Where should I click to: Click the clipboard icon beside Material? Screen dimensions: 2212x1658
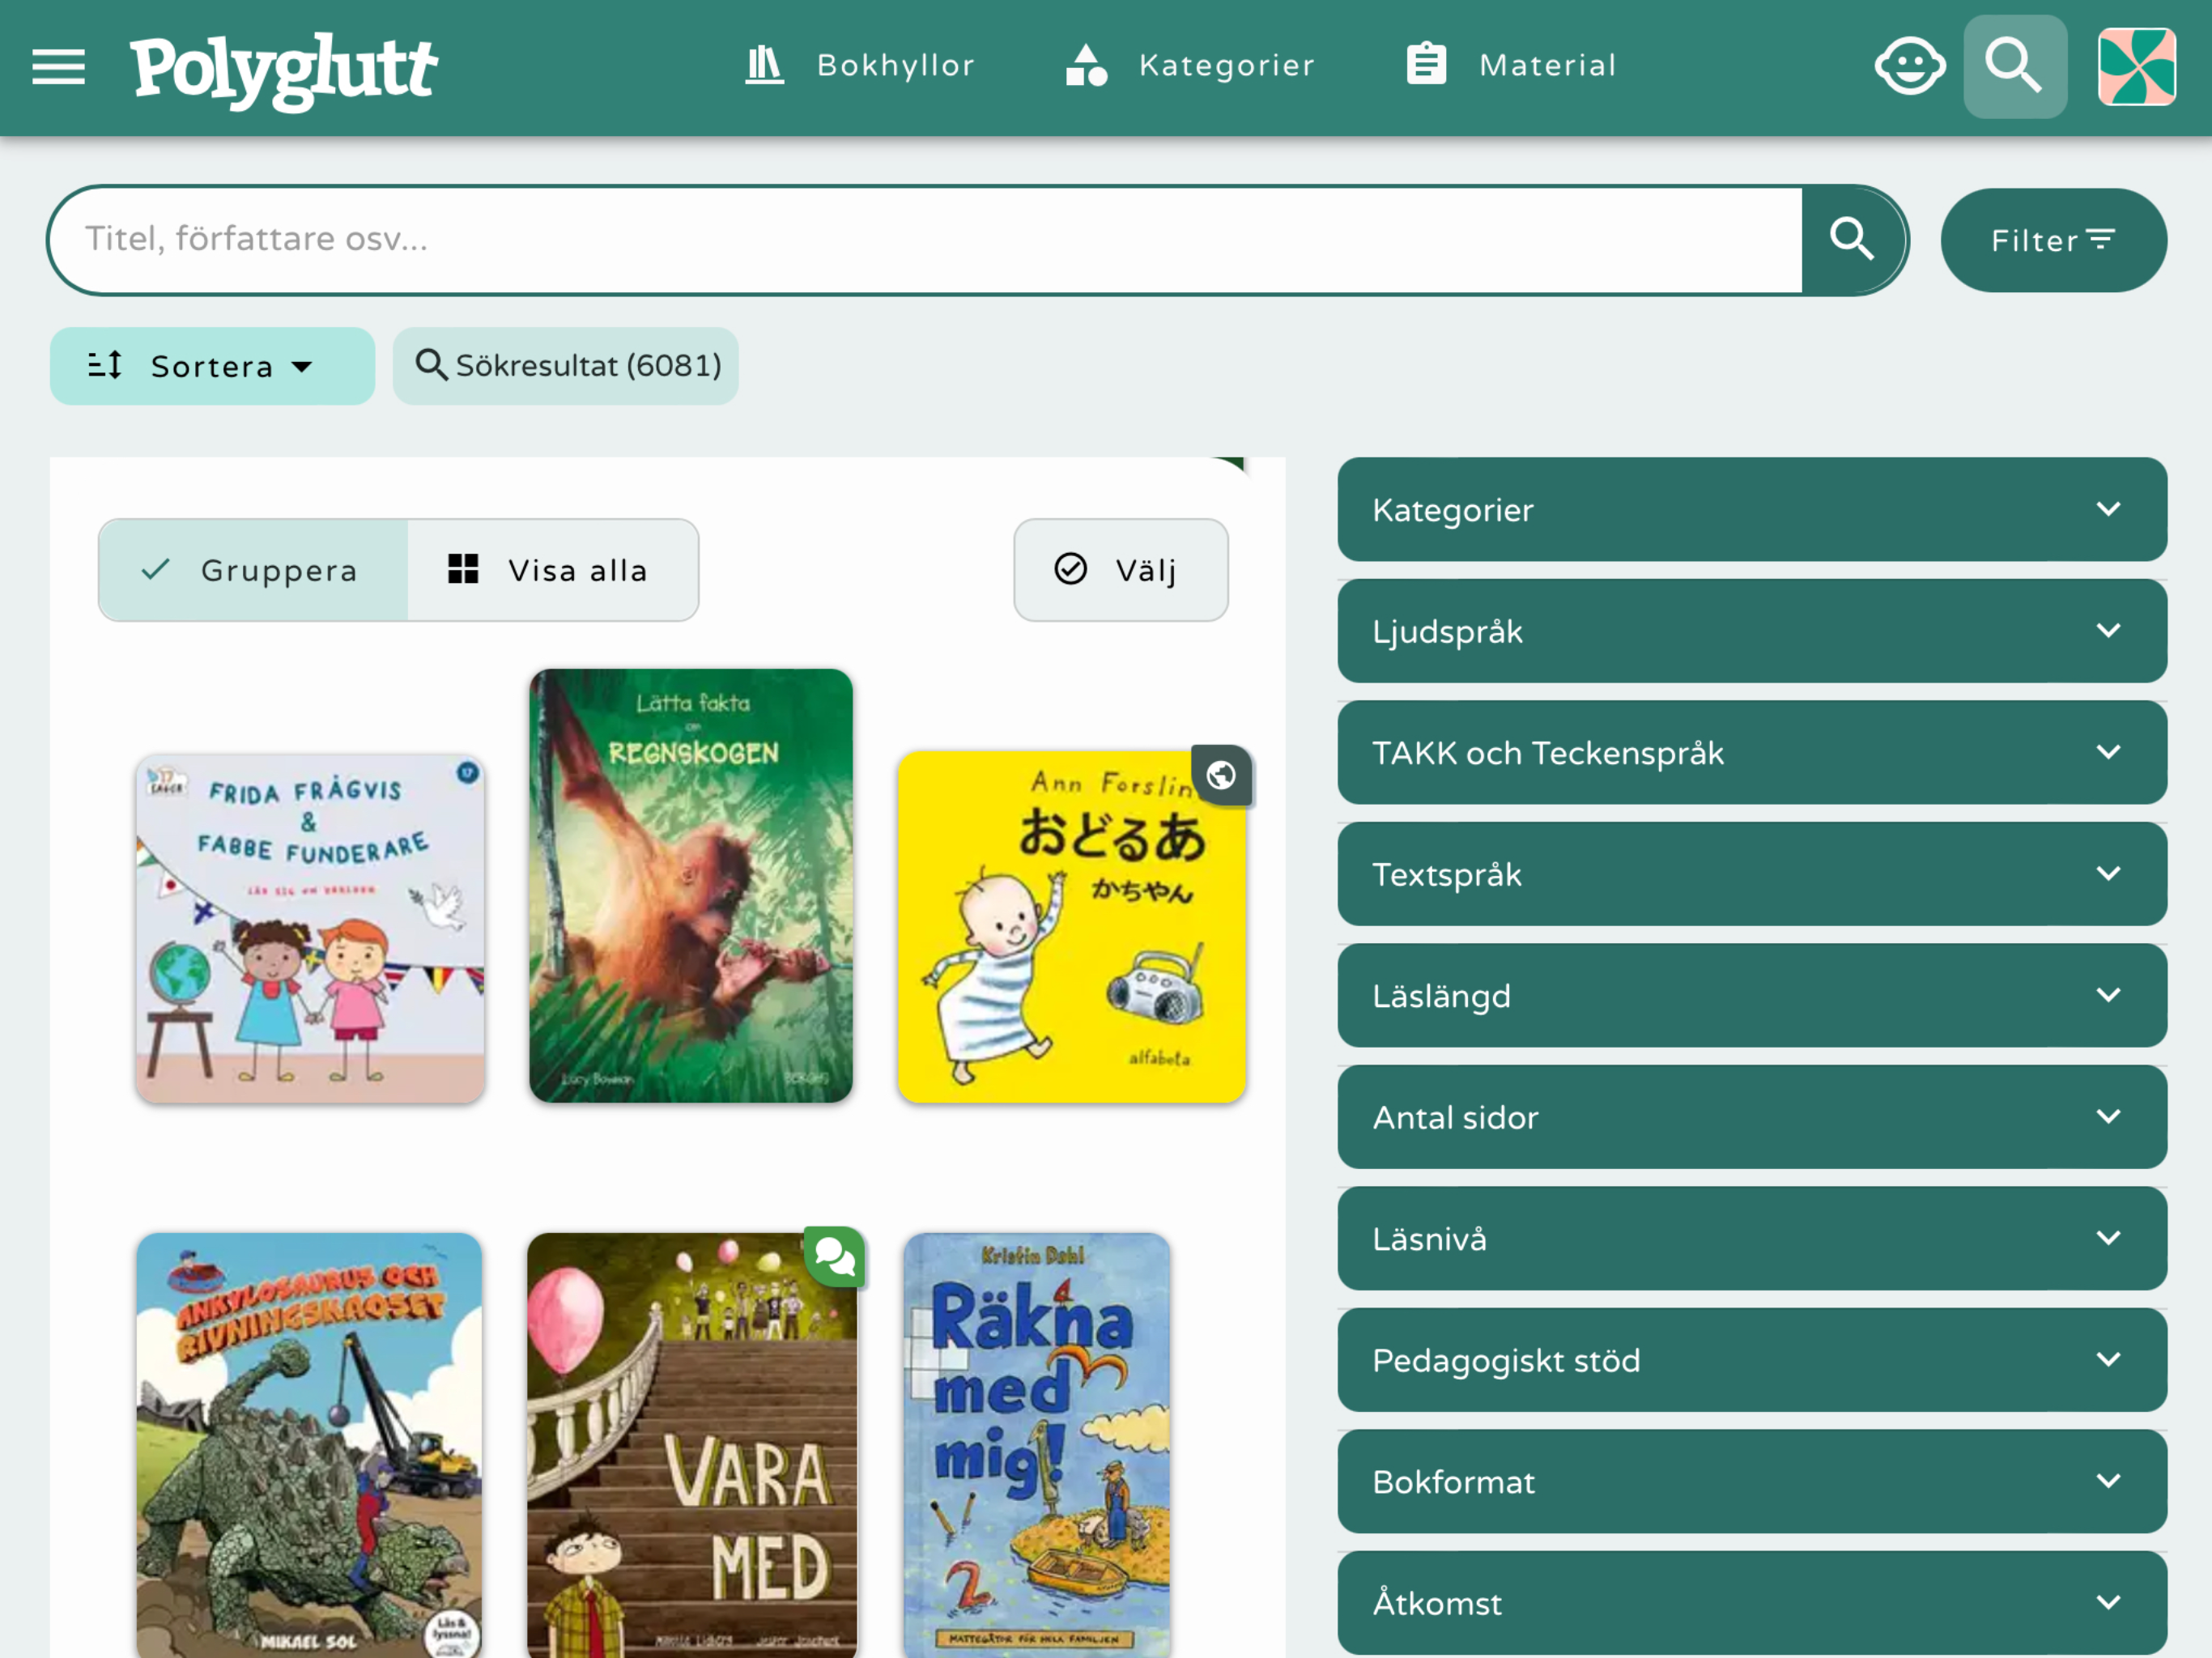tap(1426, 65)
